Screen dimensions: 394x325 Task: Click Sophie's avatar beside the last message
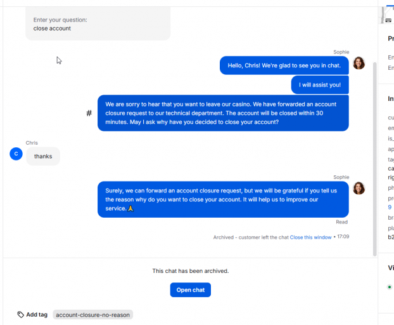[359, 189]
